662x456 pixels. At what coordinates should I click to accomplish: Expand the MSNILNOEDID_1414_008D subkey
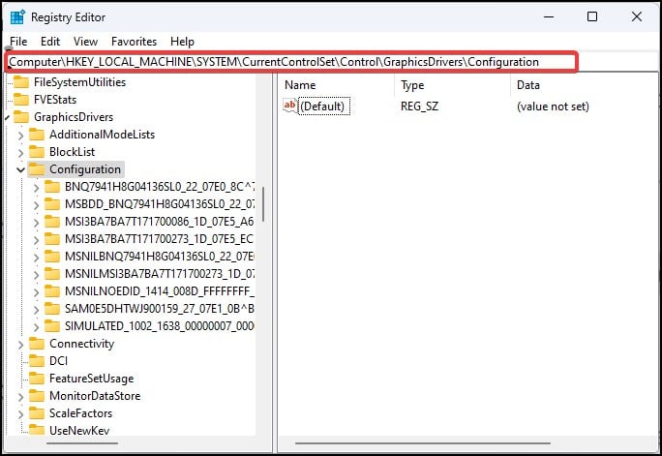[x=37, y=292]
